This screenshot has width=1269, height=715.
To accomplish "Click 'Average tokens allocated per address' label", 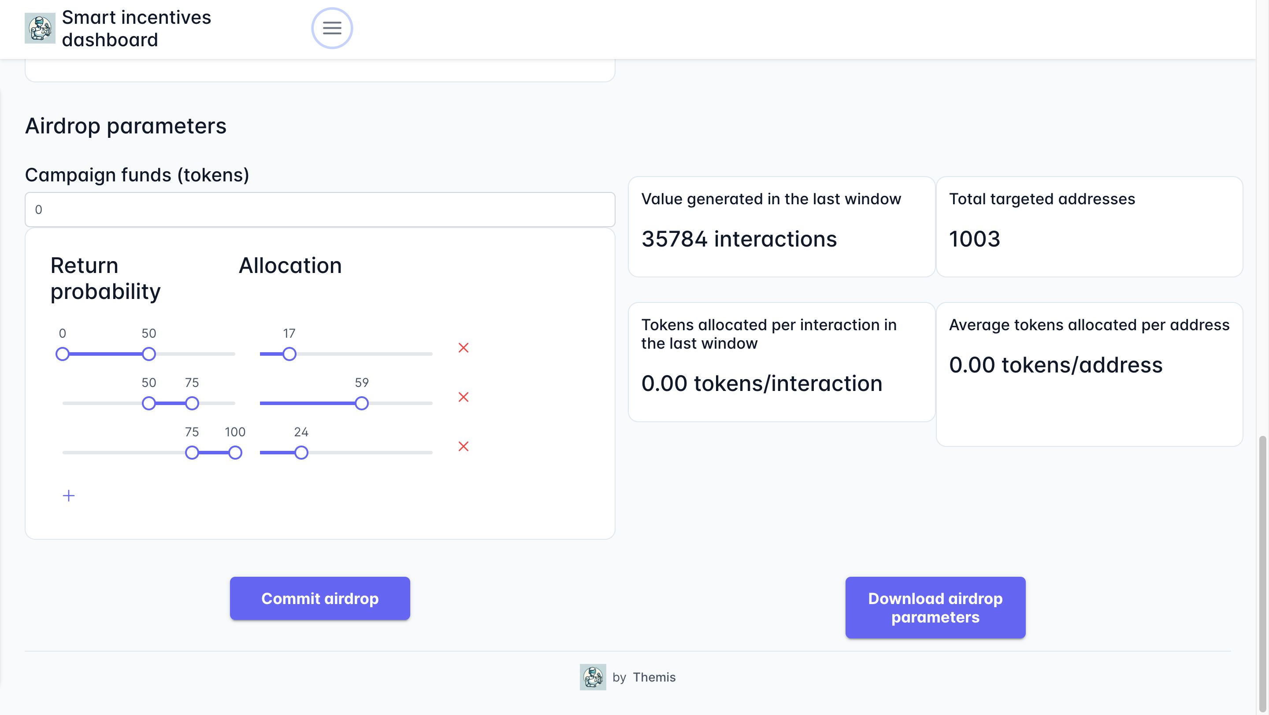I will tap(1089, 325).
